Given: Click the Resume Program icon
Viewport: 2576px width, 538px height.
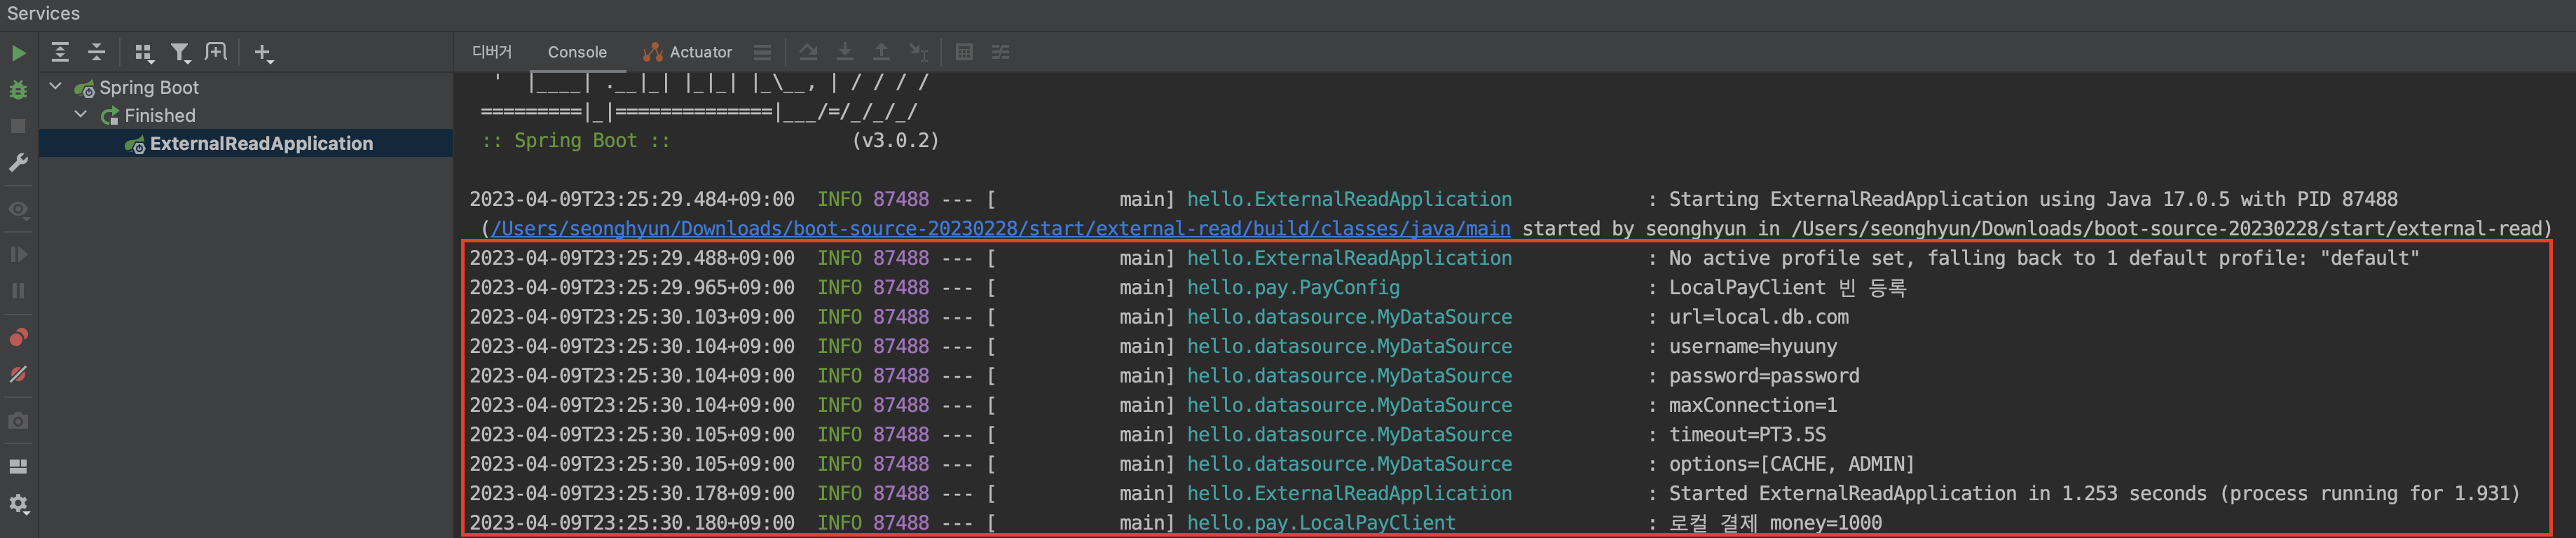Looking at the screenshot, I should point(18,254).
